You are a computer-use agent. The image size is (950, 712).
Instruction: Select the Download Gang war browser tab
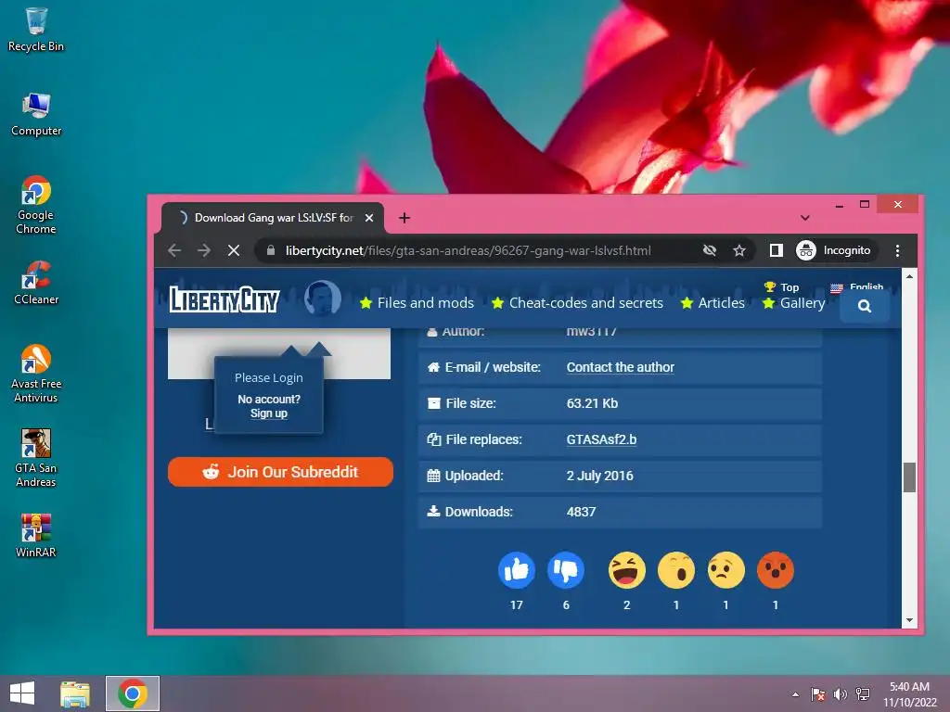[273, 218]
